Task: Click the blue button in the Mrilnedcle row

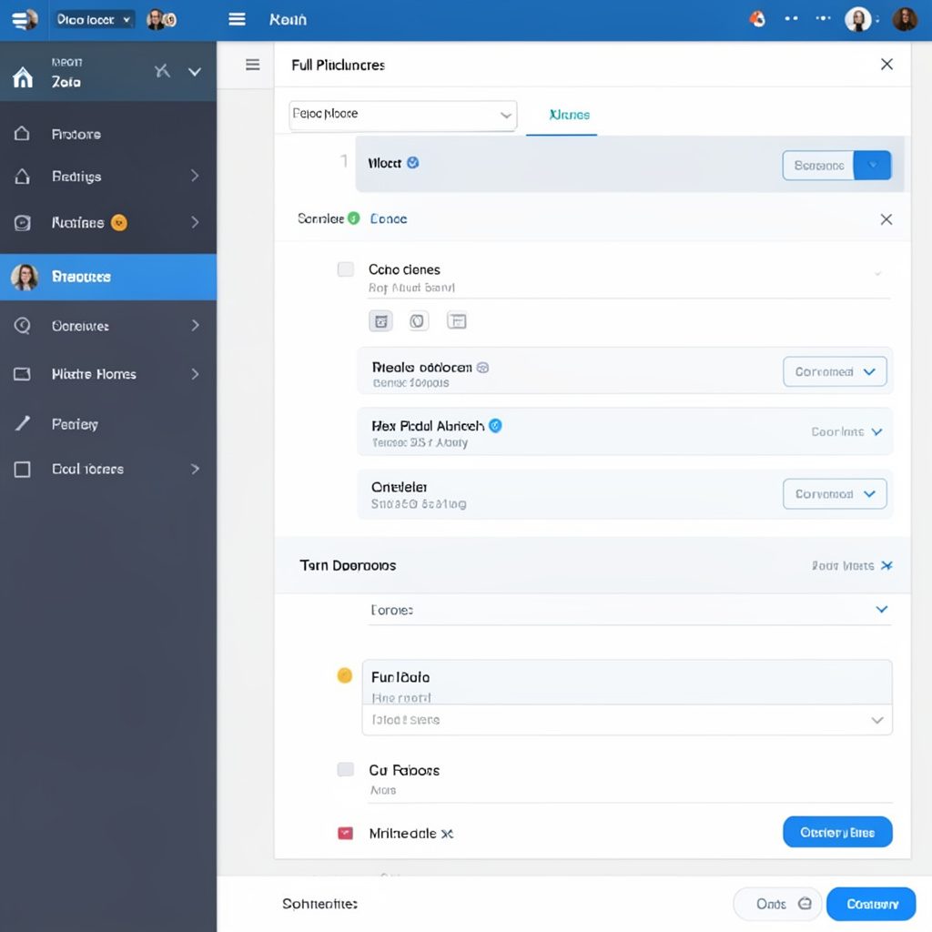Action: [x=837, y=832]
